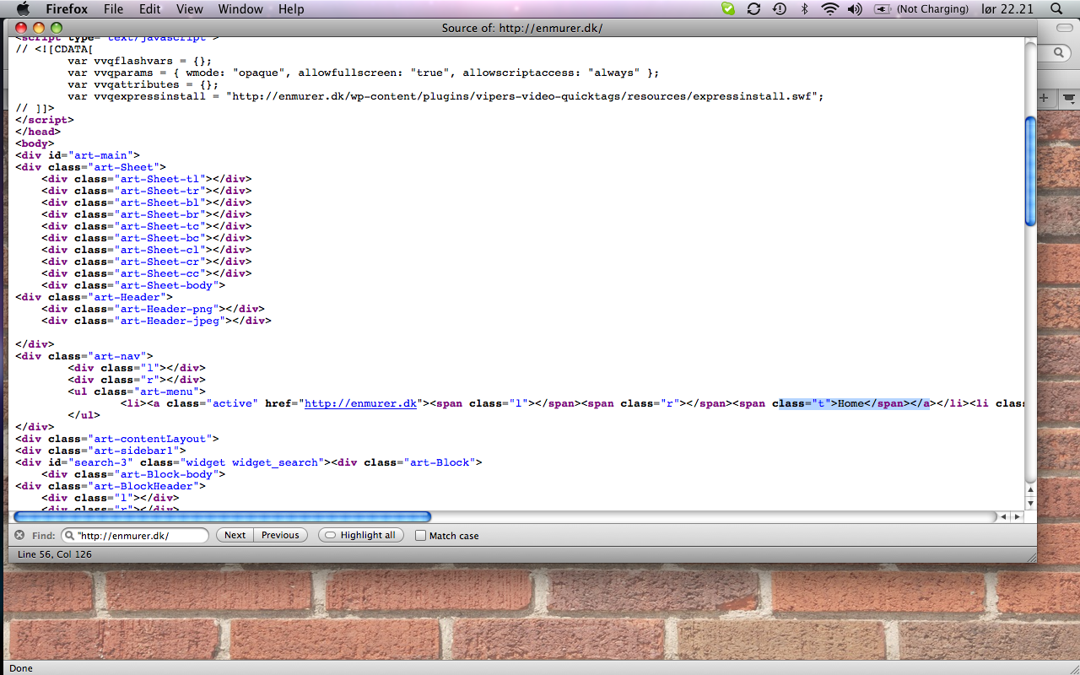Click the 'art-BlockHeader' class line
Viewport: 1080px width, 675px height.
[111, 486]
